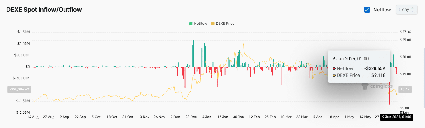
Task: Click the -990,384.62 crosshair value label
Action: click(19, 89)
